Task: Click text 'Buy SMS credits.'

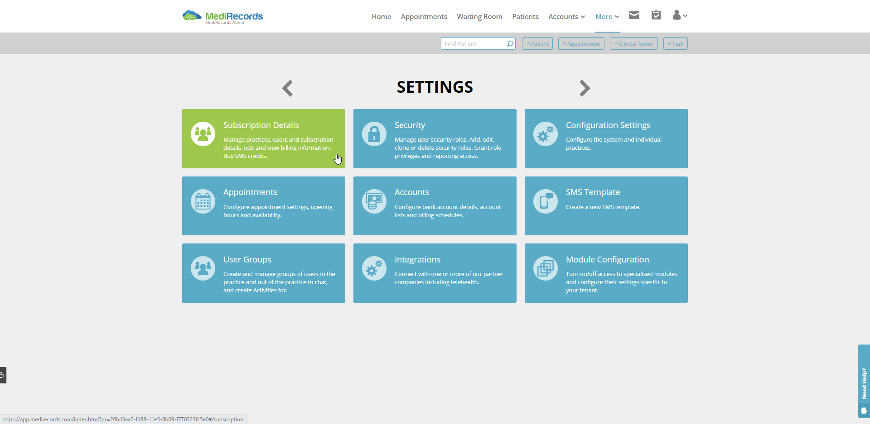Action: click(x=245, y=156)
